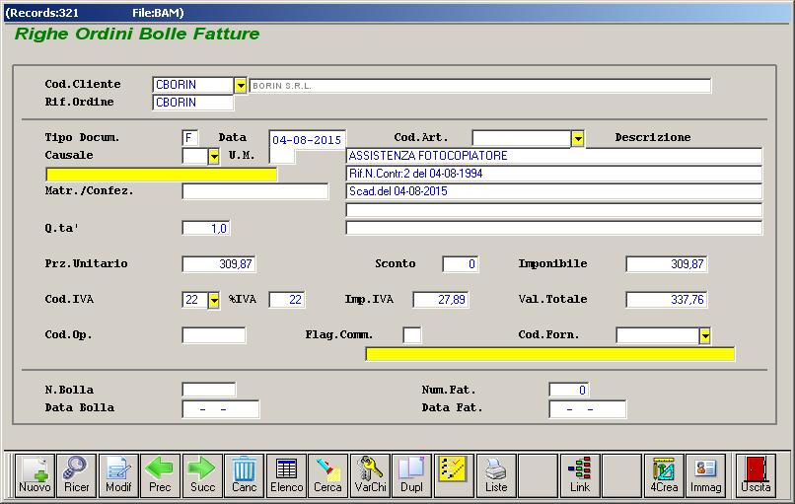
Task: Go to previous record with Prec arrow
Action: coord(160,475)
